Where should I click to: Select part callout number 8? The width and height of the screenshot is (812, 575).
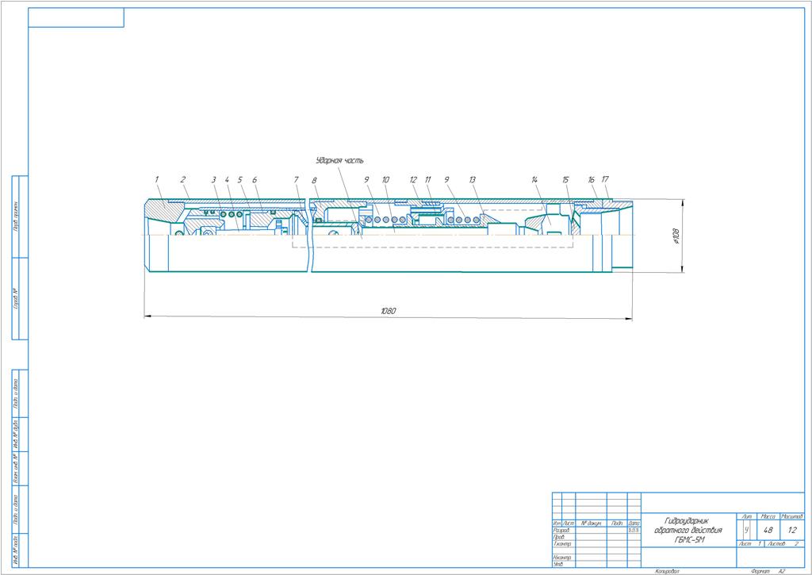coord(314,180)
